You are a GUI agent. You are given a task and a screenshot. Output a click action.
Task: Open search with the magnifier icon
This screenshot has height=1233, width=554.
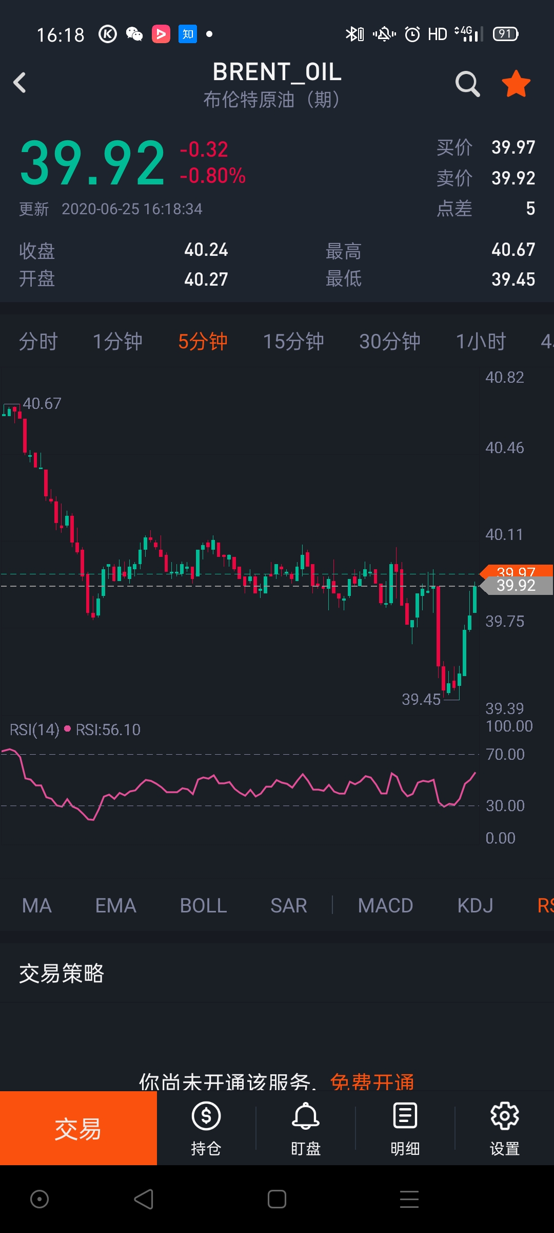pos(467,84)
